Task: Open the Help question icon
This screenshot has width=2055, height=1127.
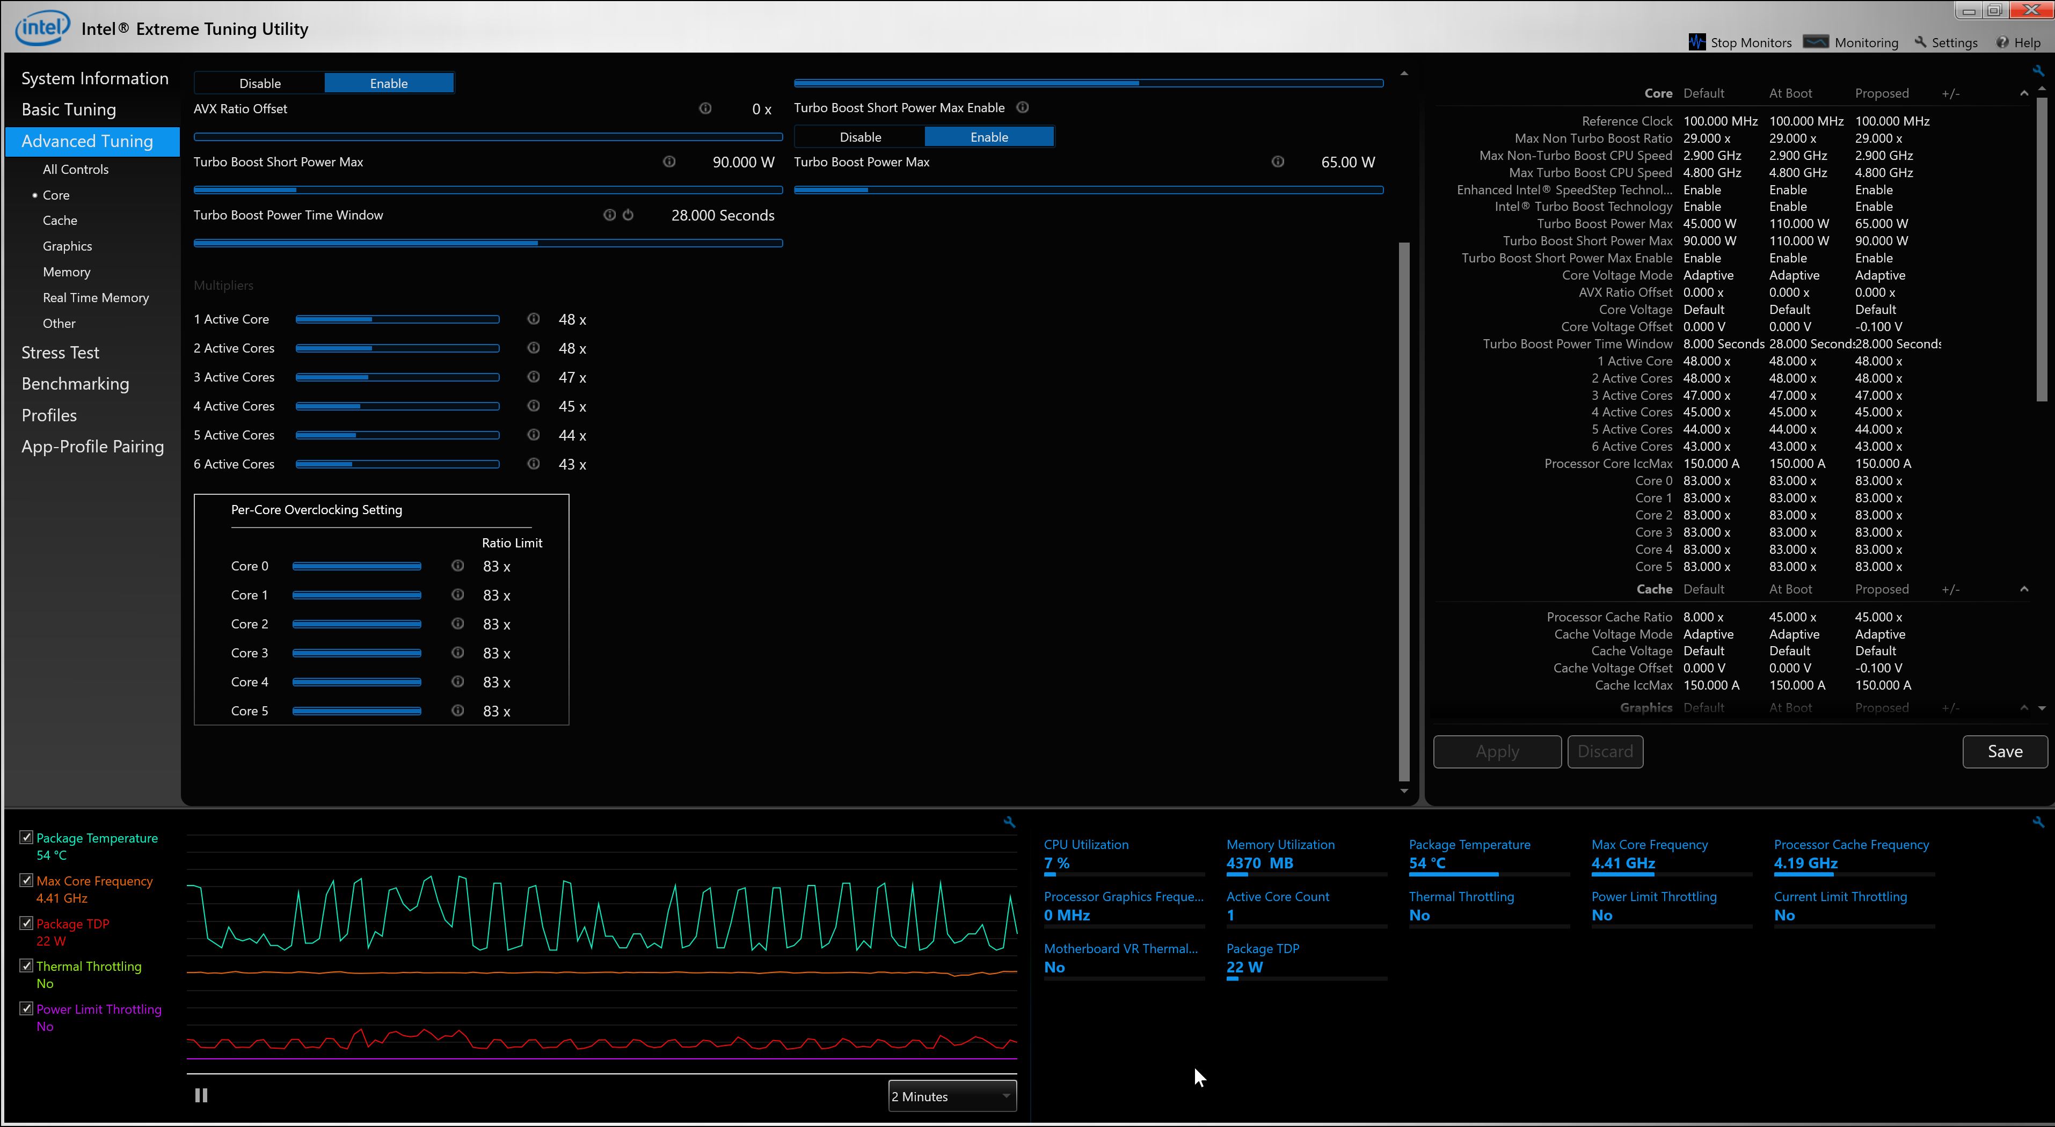Action: click(2002, 42)
